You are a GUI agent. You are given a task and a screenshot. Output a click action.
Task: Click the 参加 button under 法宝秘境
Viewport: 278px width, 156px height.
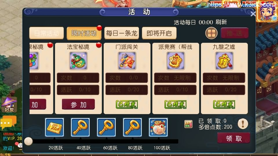point(78,104)
